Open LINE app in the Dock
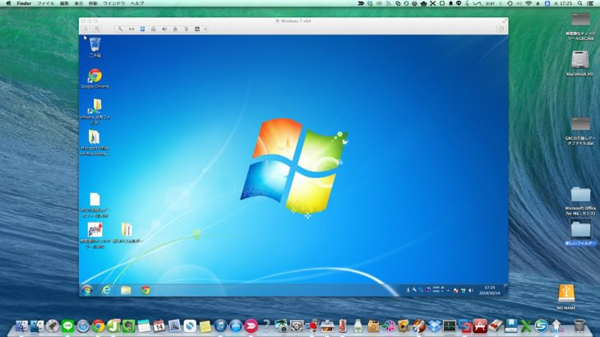 tap(67, 326)
